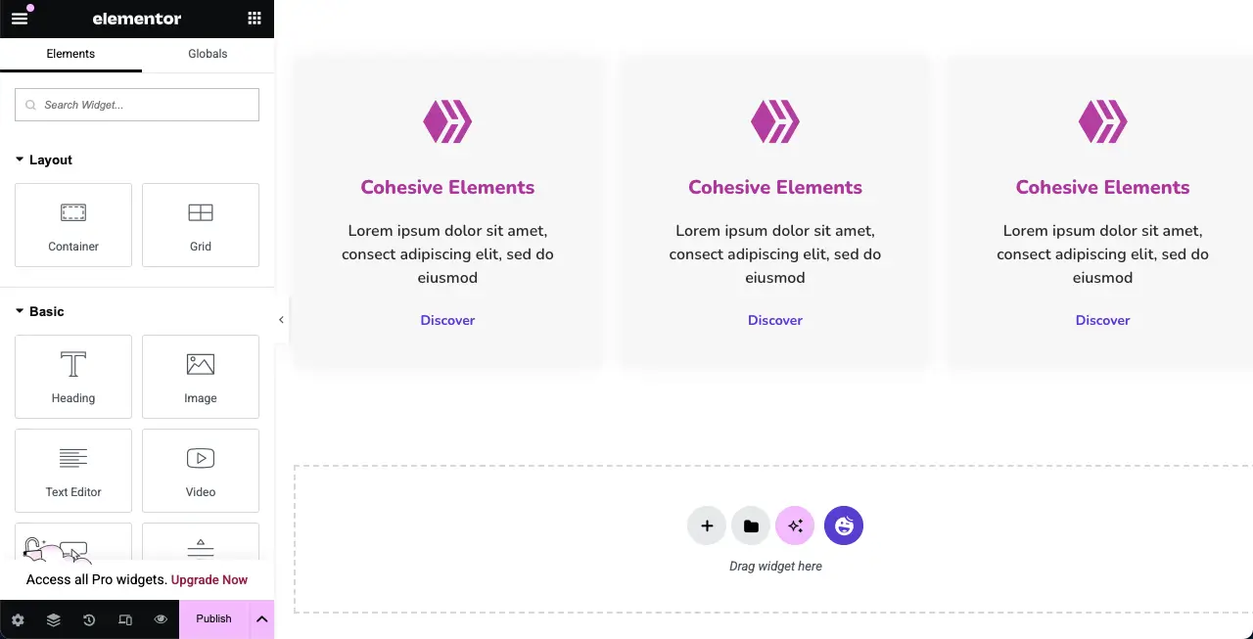This screenshot has height=639, width=1253.
Task: Click the Publish button
Action: coord(213,619)
